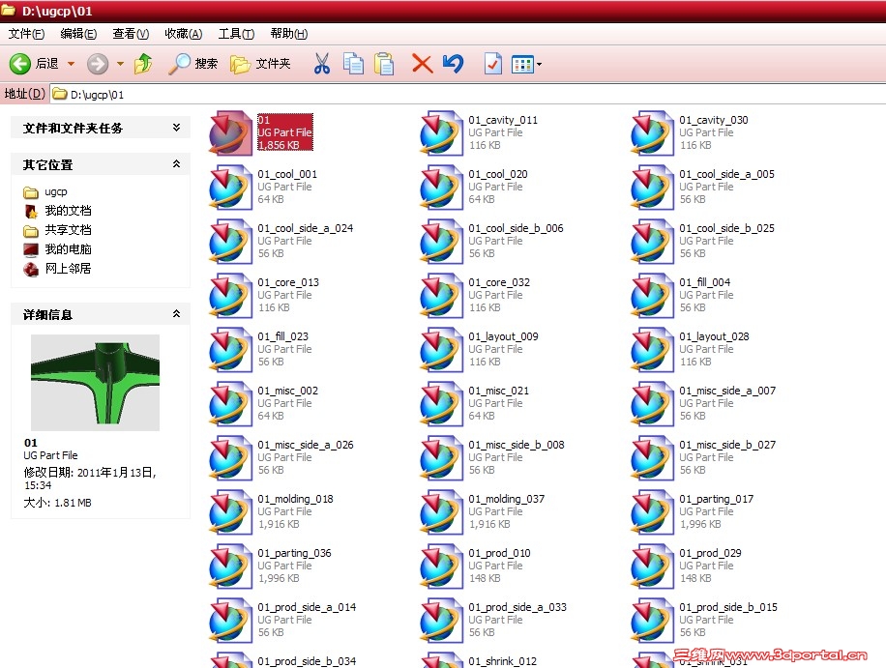Click the Copy toolbar icon
Image resolution: width=886 pixels, height=668 pixels.
click(x=354, y=64)
